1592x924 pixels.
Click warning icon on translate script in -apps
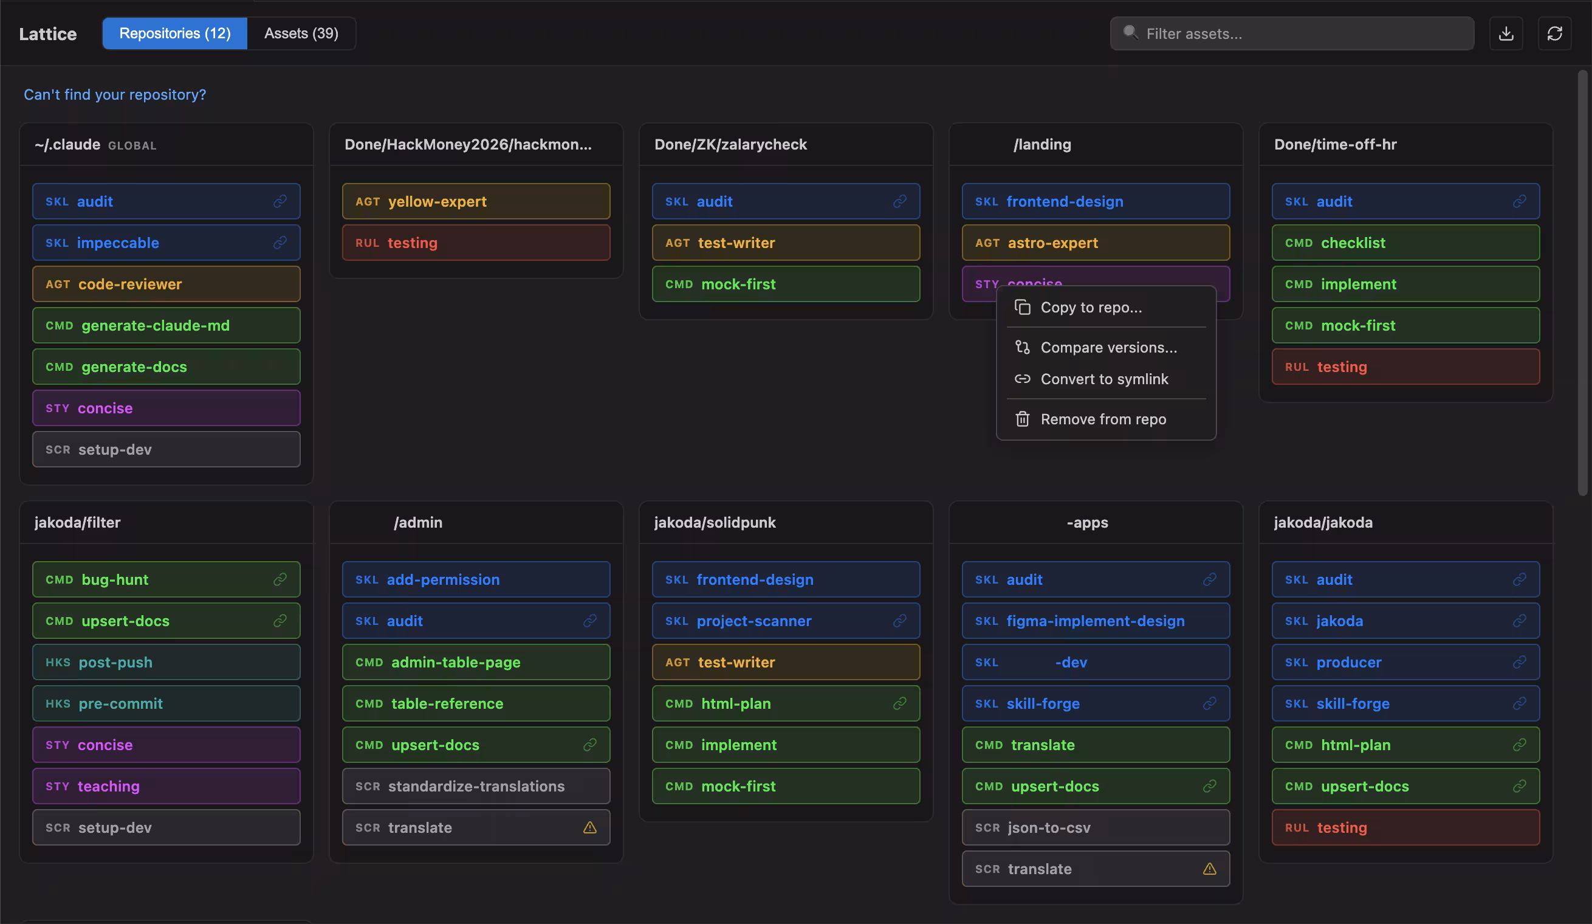1209,869
